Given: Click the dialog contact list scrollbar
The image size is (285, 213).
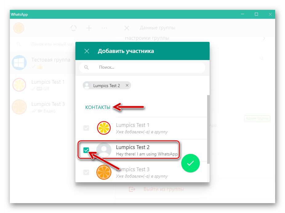Looking at the screenshot, I should (x=208, y=129).
